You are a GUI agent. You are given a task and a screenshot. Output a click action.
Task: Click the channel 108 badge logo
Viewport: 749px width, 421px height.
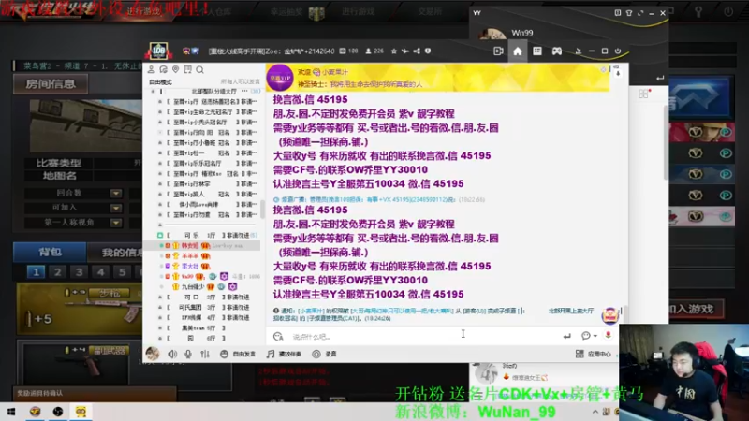158,51
